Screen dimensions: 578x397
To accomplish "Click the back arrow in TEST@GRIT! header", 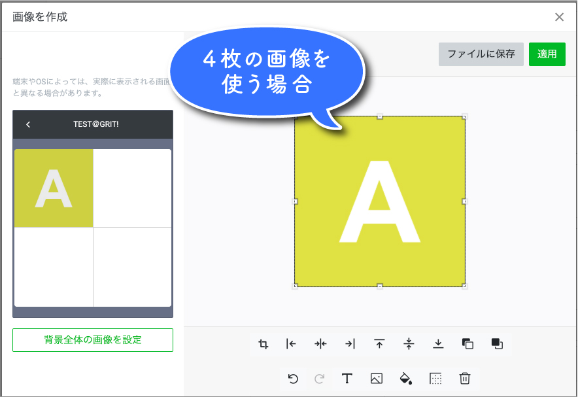I will tap(28, 124).
